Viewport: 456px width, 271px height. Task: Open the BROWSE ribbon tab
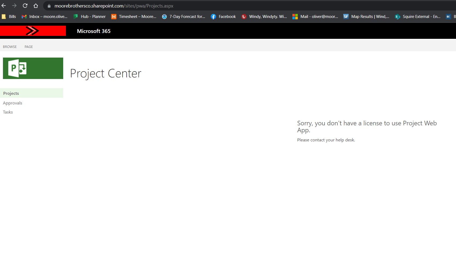[10, 47]
